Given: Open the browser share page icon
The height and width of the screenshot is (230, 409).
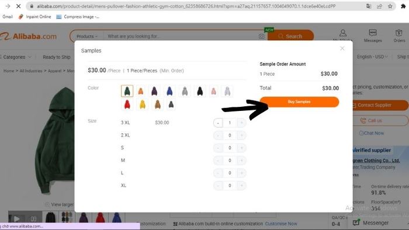Looking at the screenshot, I should click(379, 6).
